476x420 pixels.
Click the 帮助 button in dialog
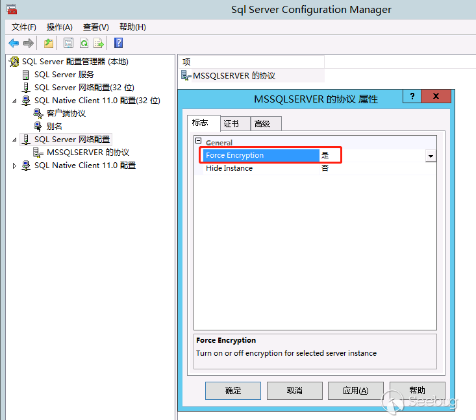coord(417,390)
